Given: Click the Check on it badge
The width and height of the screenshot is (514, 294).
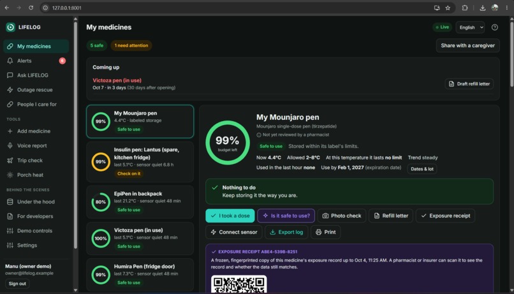Looking at the screenshot, I should (129, 173).
